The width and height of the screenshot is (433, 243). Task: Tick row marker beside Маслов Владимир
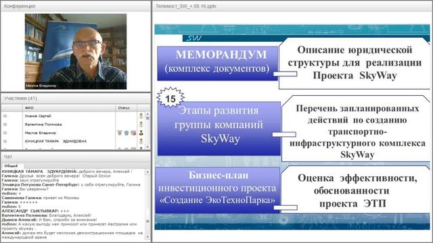pos(5,133)
